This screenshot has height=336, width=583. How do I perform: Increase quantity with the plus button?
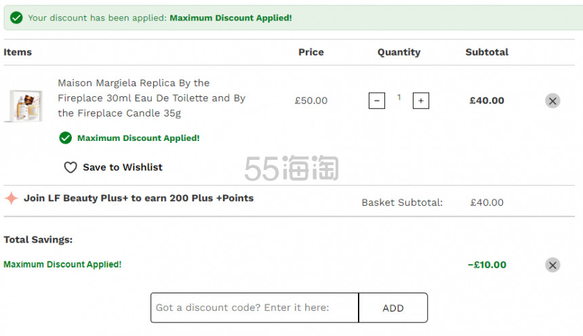[421, 101]
